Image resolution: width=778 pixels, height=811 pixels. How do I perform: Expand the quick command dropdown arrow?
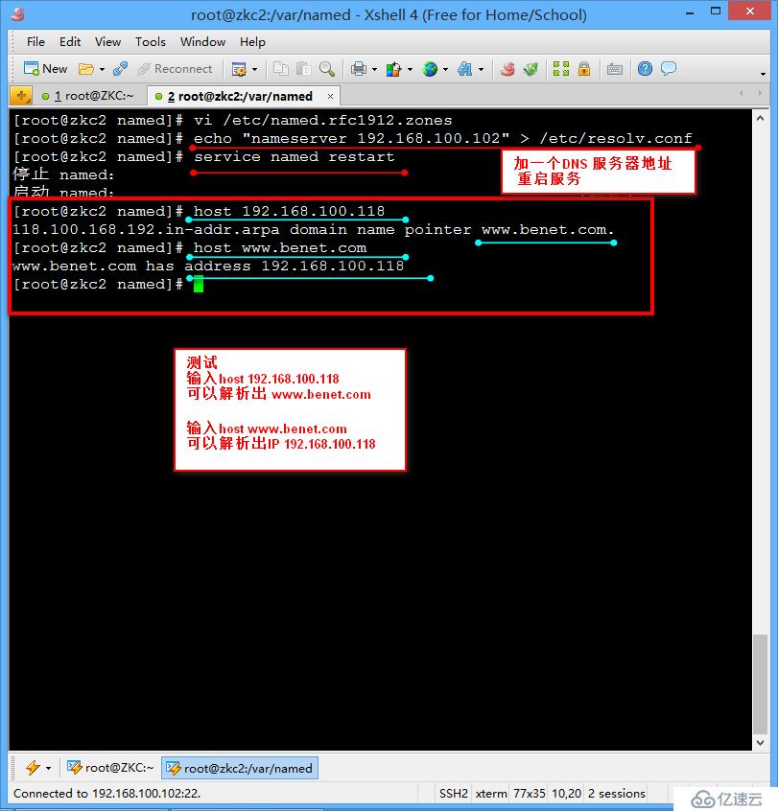(49, 768)
